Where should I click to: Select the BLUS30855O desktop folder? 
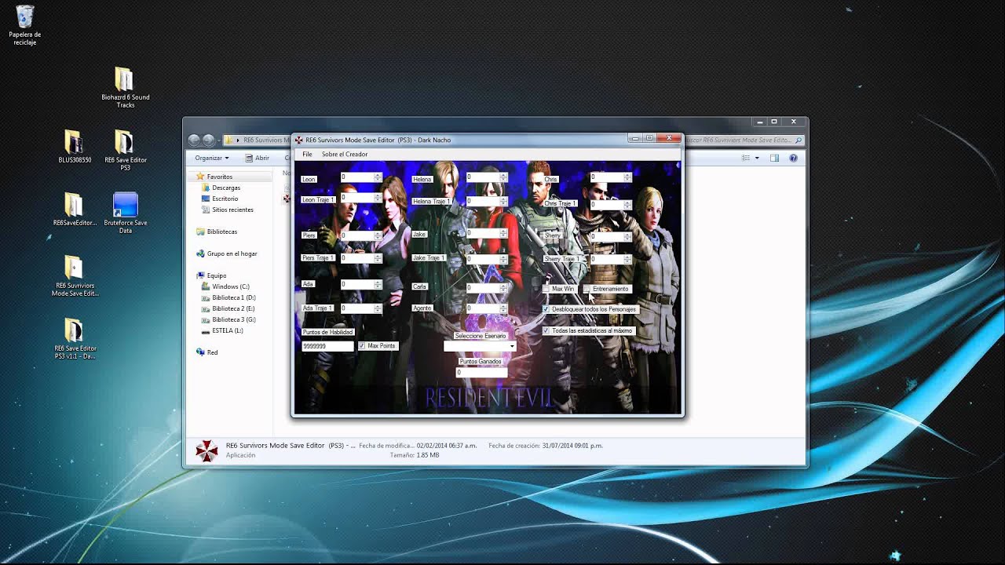[75, 147]
